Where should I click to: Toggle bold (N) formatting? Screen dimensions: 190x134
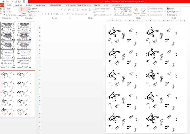42,14
